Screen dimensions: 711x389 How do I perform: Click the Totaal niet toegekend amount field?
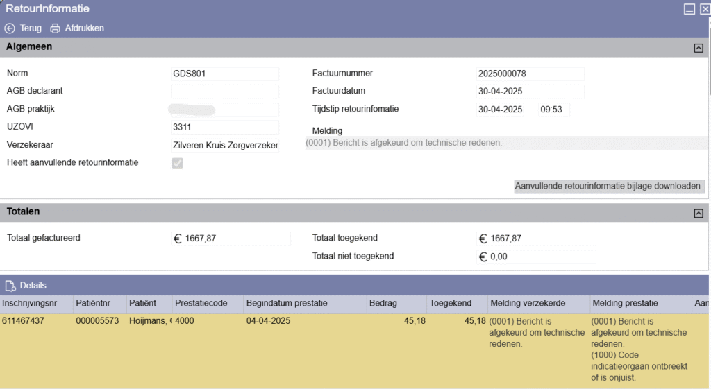pos(535,257)
